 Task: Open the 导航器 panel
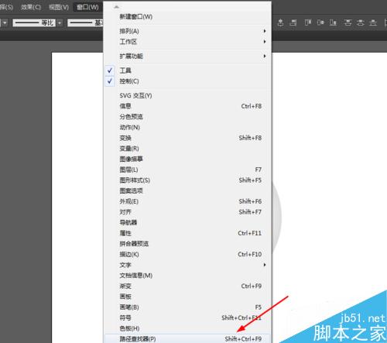(187, 222)
